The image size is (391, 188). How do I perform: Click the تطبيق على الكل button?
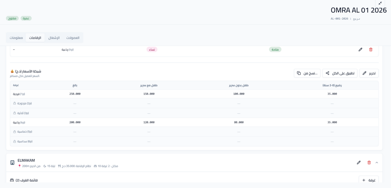[x=340, y=73]
